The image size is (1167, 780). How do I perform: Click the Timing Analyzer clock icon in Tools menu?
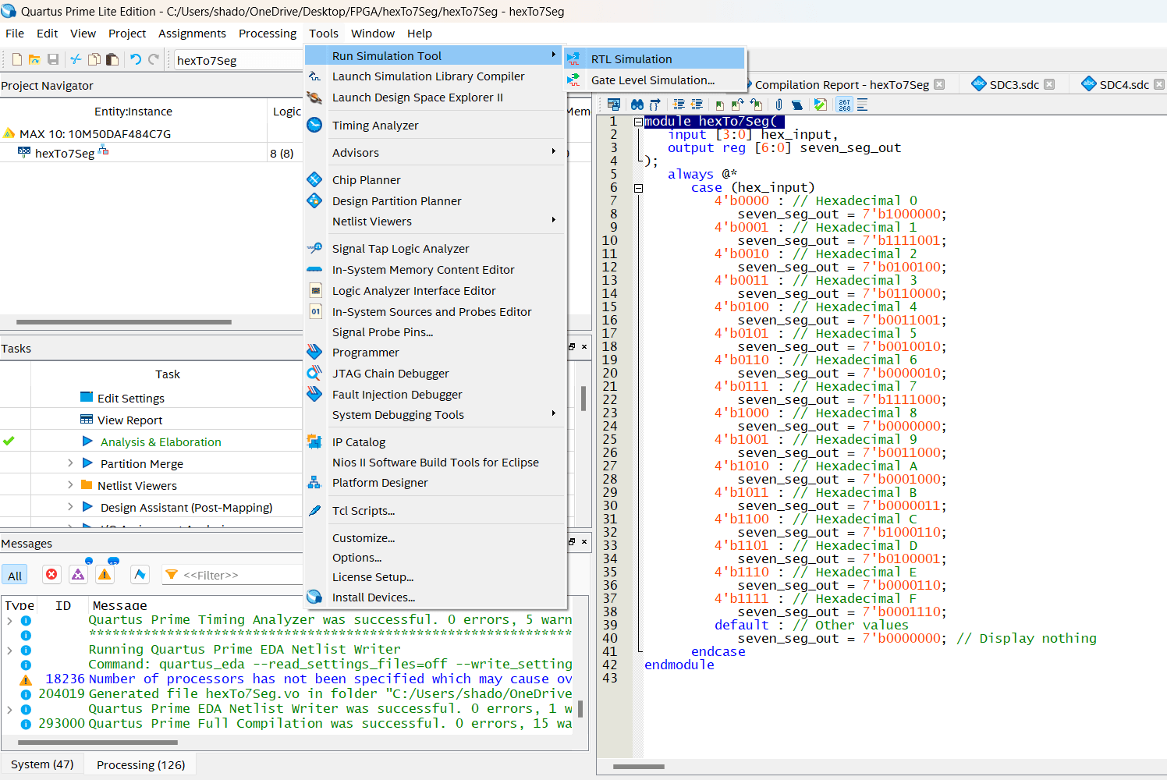pos(314,125)
